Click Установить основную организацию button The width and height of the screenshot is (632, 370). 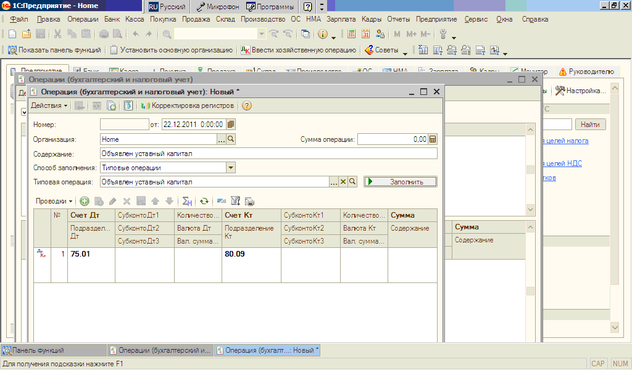pyautogui.click(x=172, y=50)
